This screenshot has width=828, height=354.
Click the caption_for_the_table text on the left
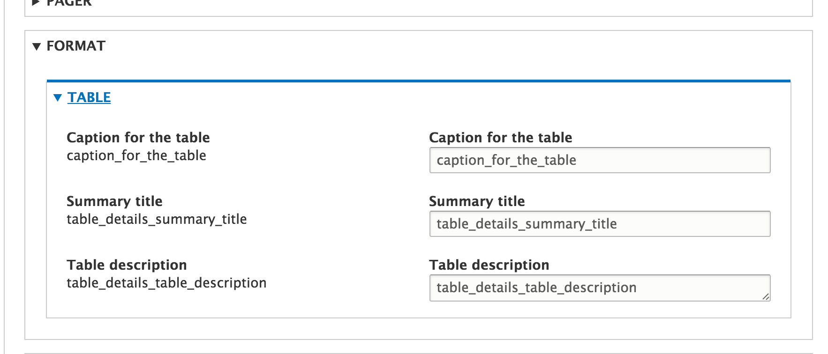point(136,155)
